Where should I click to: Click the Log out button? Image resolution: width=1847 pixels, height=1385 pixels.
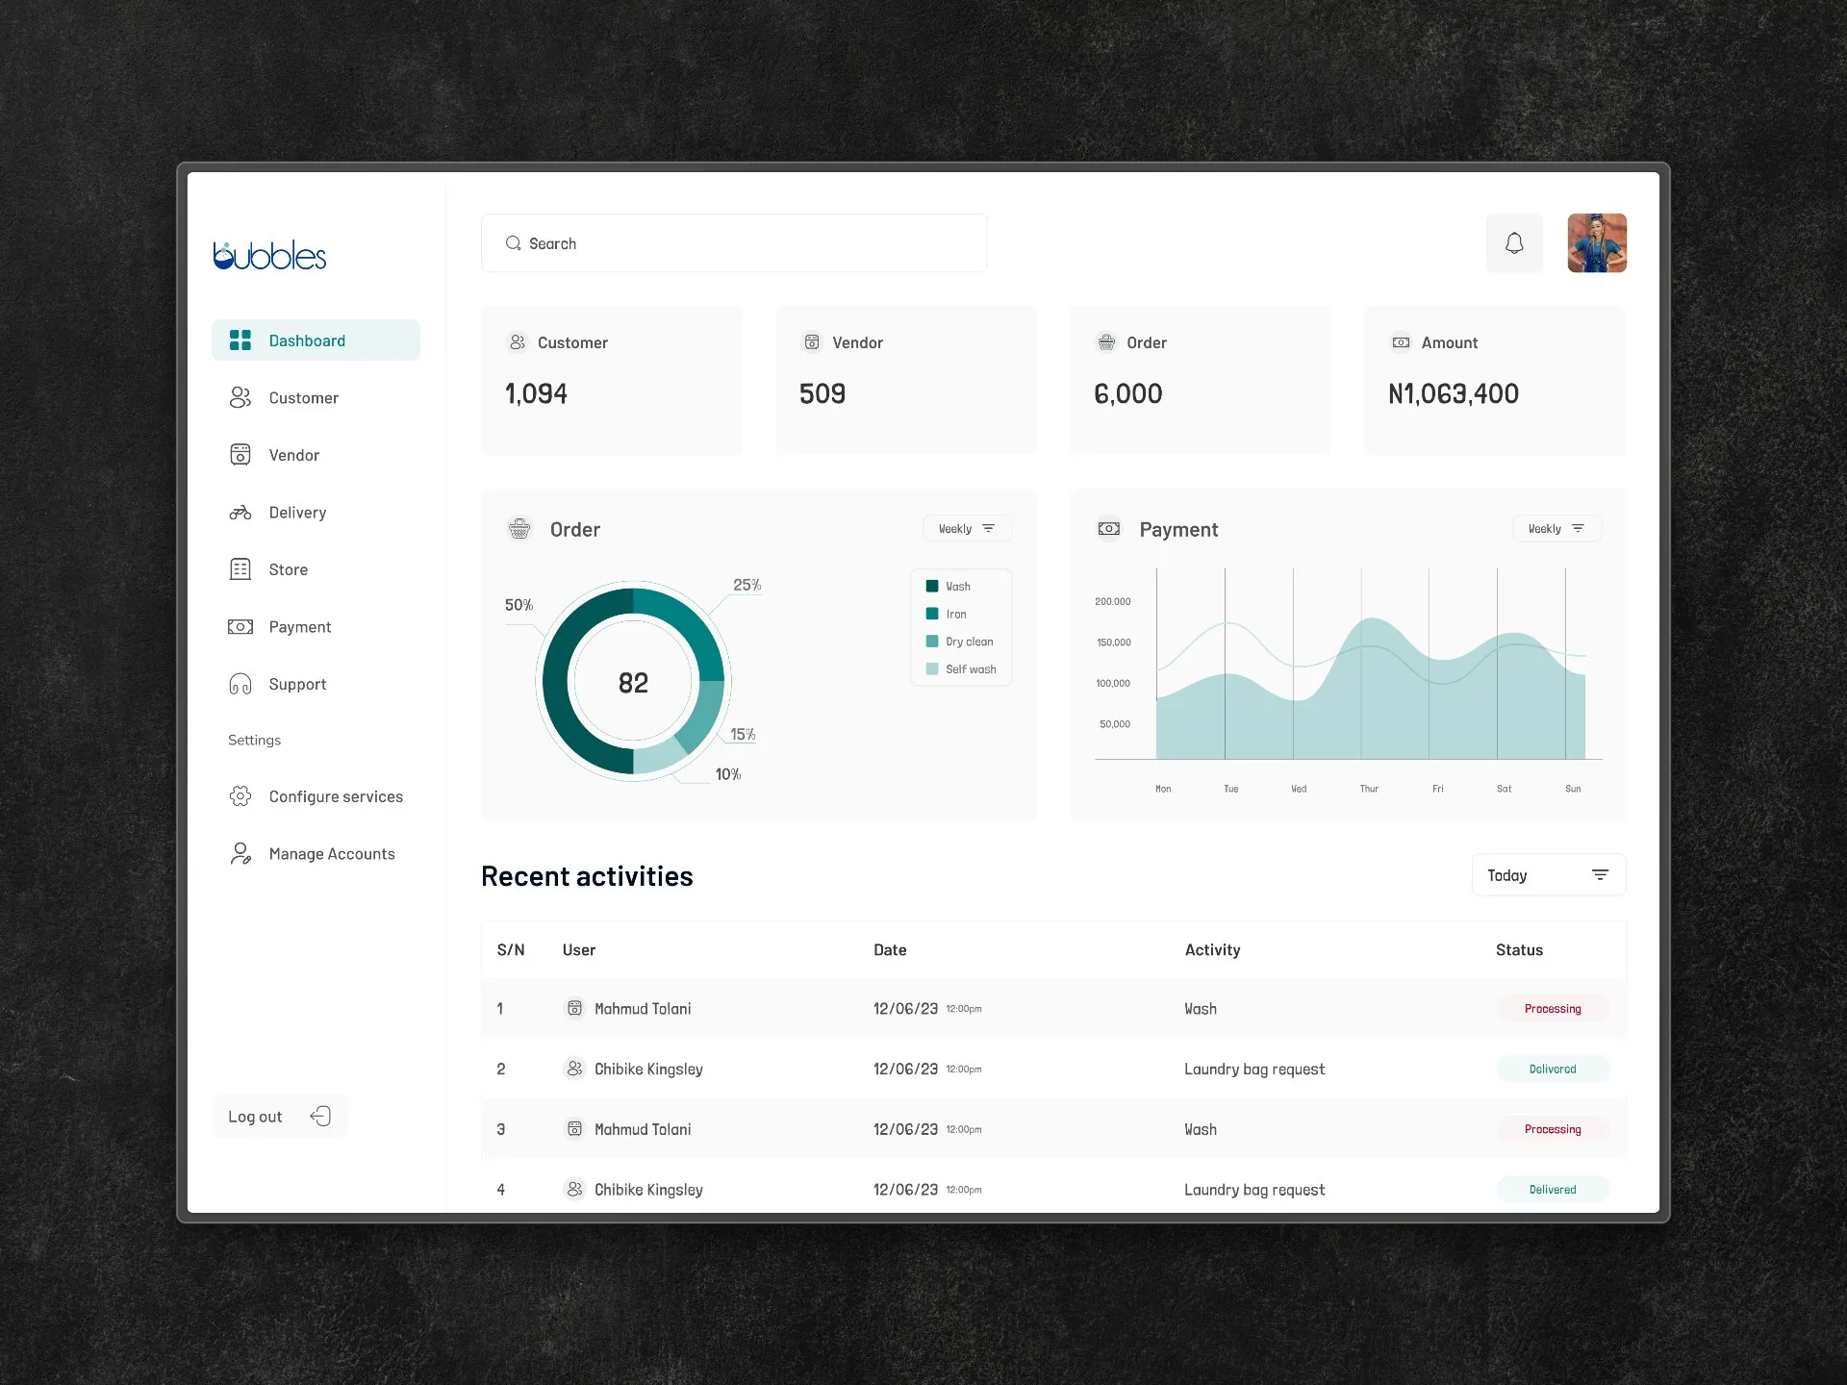(280, 1117)
